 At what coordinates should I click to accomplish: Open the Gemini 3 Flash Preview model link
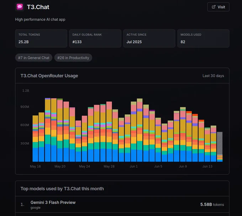[x=53, y=202]
